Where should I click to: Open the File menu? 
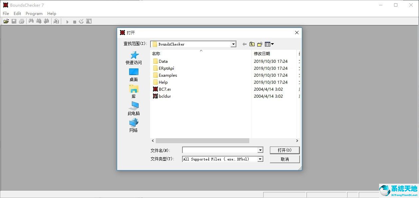click(6, 14)
